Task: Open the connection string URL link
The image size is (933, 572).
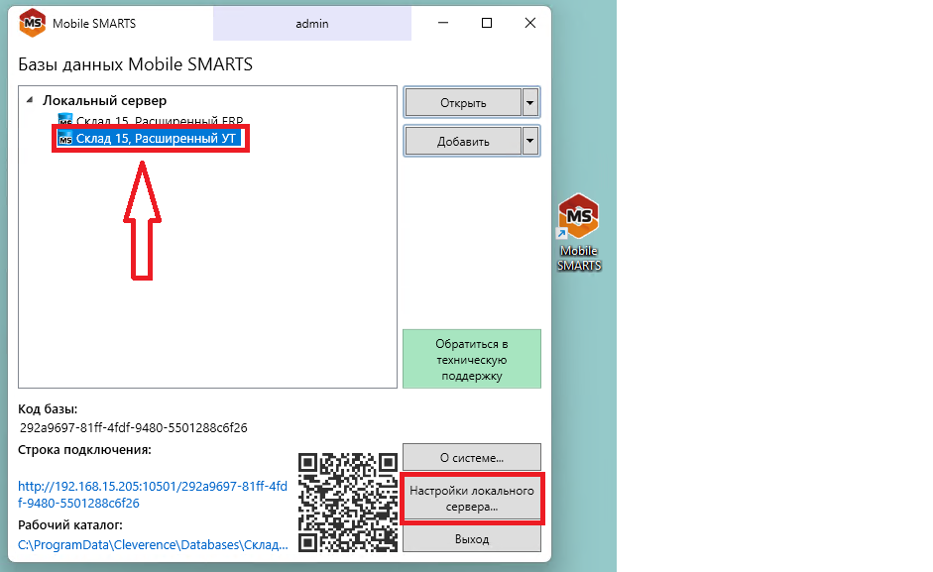Action: click(x=153, y=495)
